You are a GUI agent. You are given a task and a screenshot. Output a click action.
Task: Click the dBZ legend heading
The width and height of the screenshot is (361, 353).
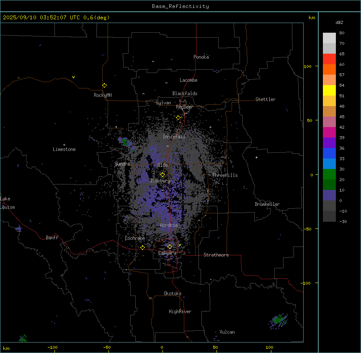click(x=339, y=23)
